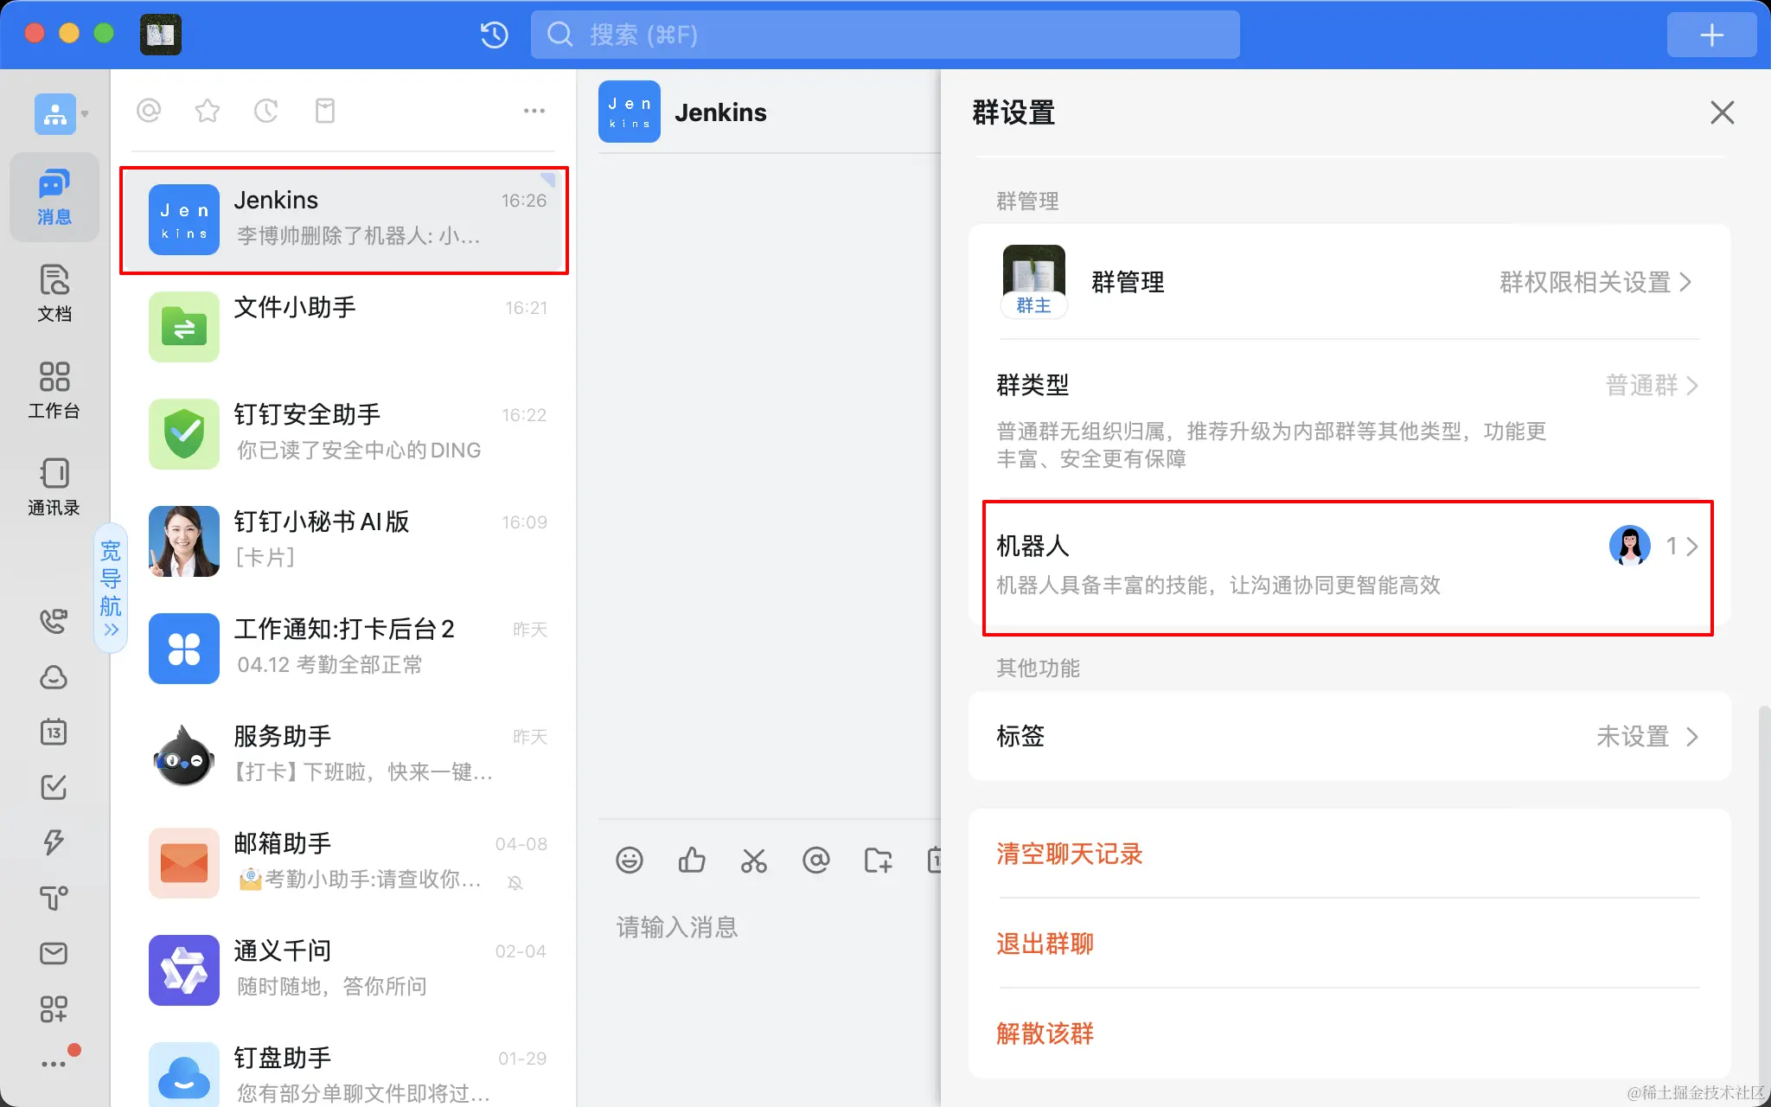The width and height of the screenshot is (1771, 1107).
Task: Open the phone call icon in sidebar
Action: pos(54,621)
